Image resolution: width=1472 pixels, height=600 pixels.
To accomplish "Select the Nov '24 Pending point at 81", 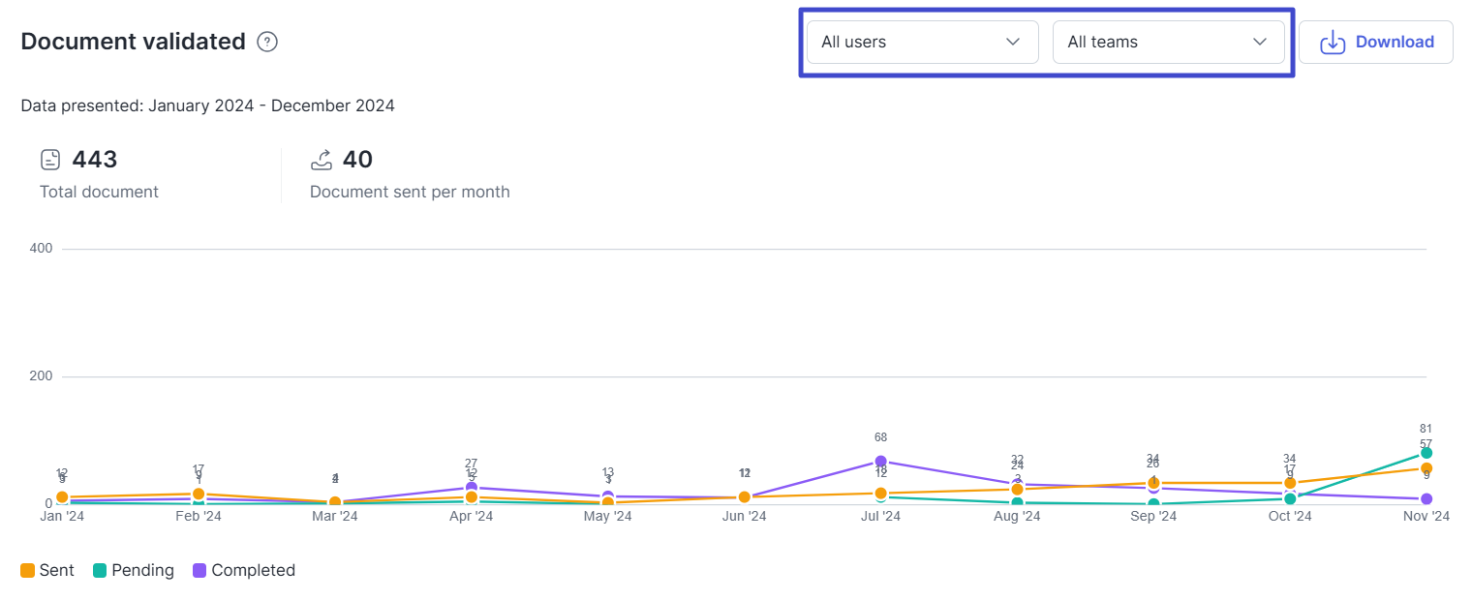I will 1426,453.
